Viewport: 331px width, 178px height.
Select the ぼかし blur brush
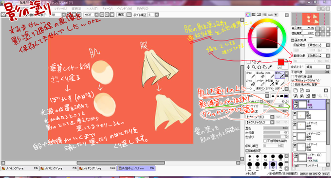[x=279, y=75]
